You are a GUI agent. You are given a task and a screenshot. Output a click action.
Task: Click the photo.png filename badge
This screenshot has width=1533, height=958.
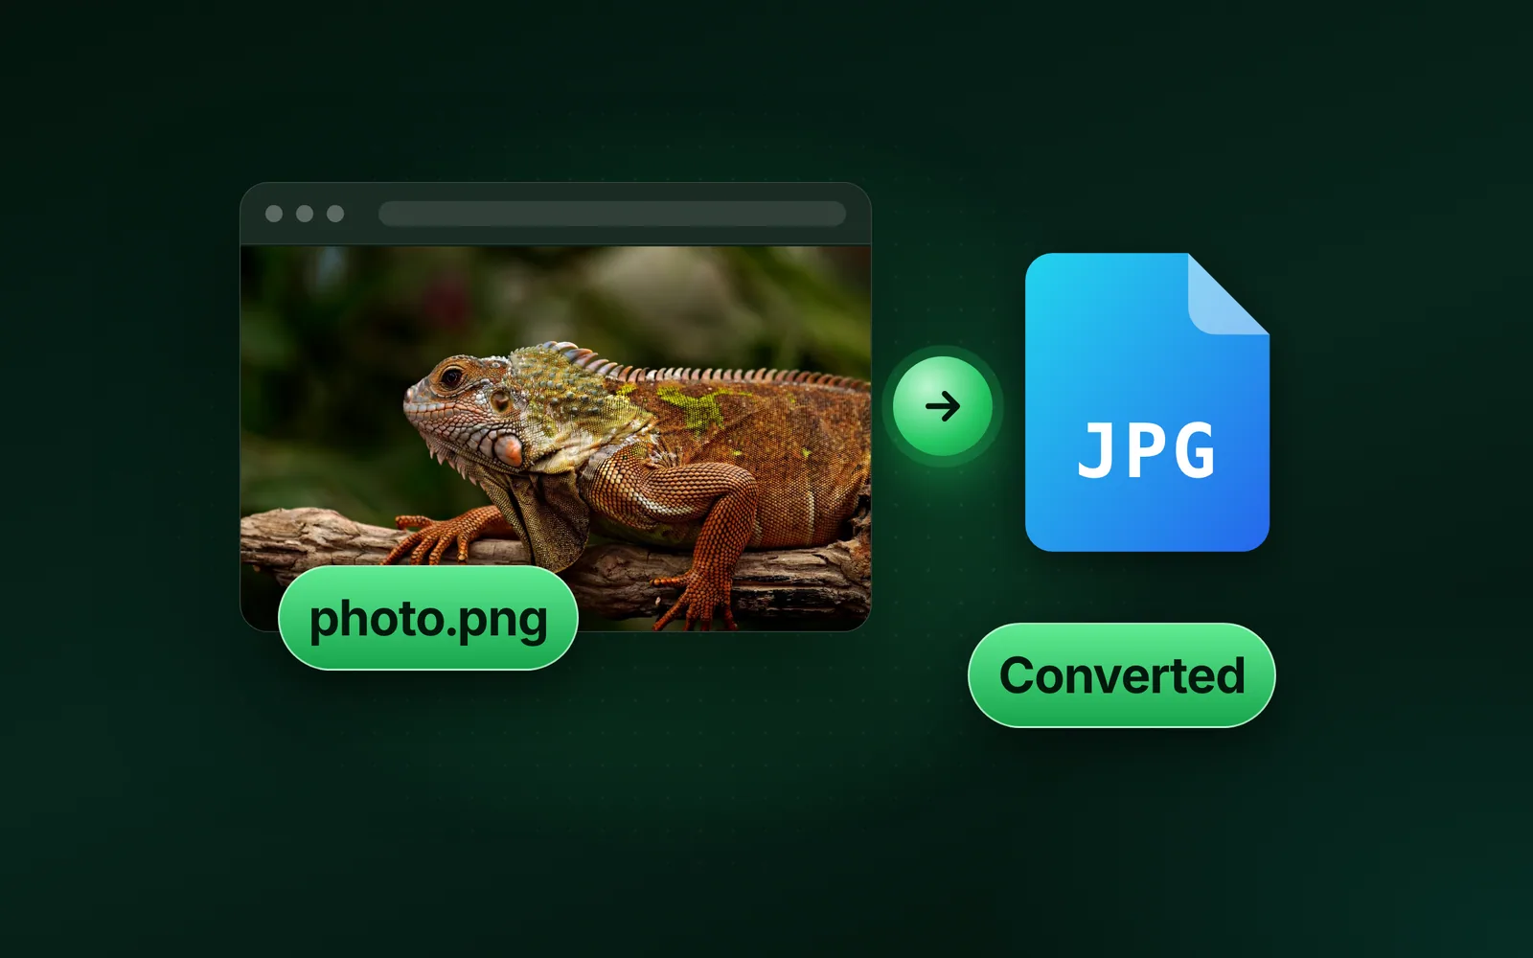tap(428, 618)
